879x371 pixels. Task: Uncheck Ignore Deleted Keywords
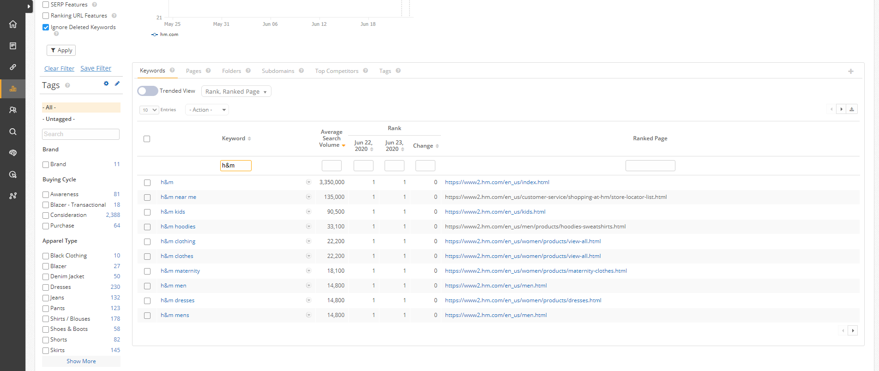click(x=46, y=27)
